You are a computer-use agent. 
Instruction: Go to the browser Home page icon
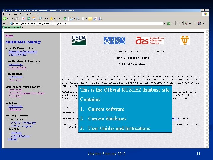(34, 19)
